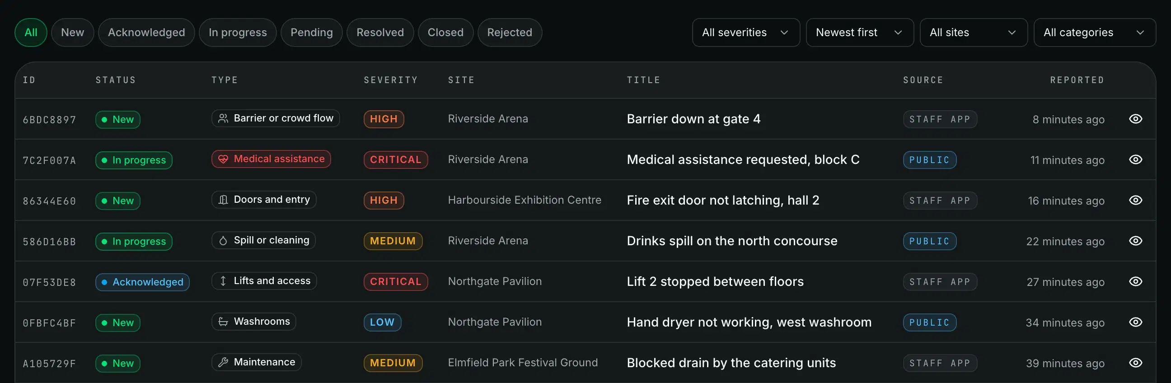Open the Newest first sort dropdown
Screen dimensions: 1171x383
860,33
